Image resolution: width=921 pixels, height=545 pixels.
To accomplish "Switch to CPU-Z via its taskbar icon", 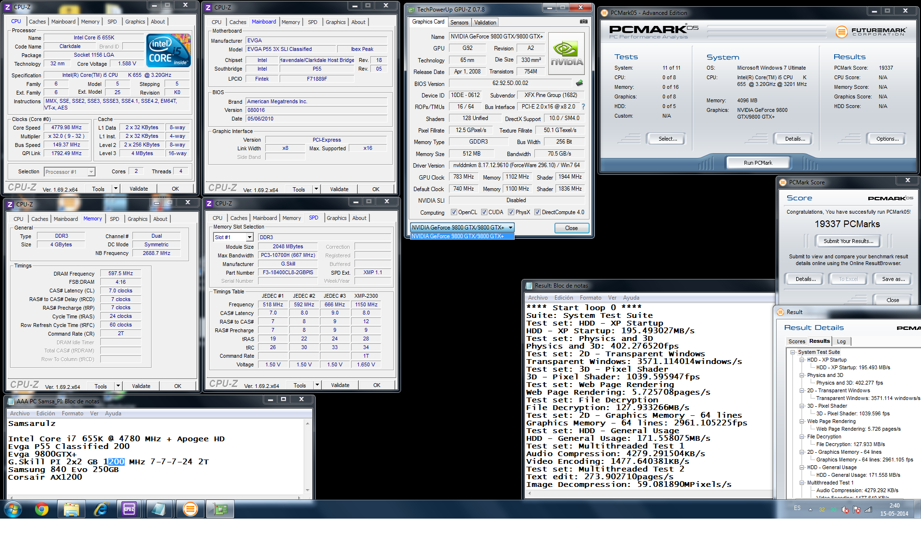I will 130,509.
